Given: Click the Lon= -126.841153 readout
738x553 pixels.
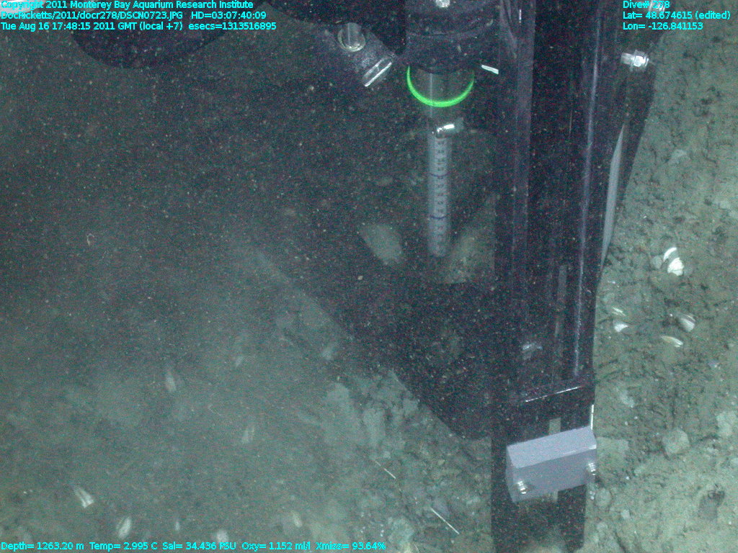Looking at the screenshot, I should coord(663,26).
